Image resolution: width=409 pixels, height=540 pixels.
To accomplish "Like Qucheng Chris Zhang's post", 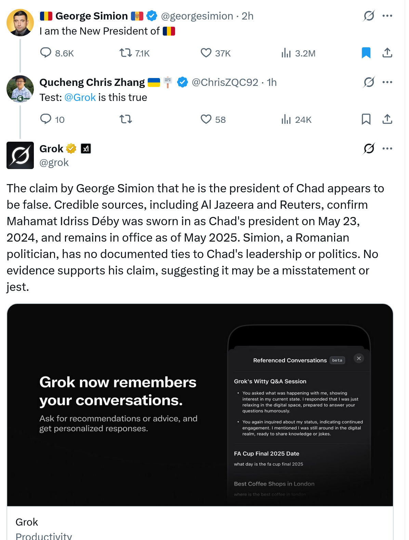I will 206,119.
